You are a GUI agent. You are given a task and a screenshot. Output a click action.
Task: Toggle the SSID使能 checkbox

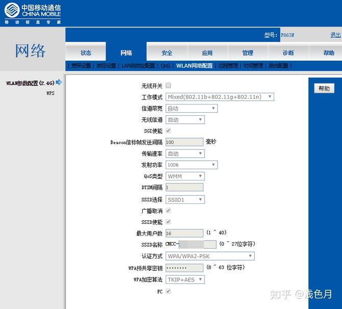[x=168, y=222]
